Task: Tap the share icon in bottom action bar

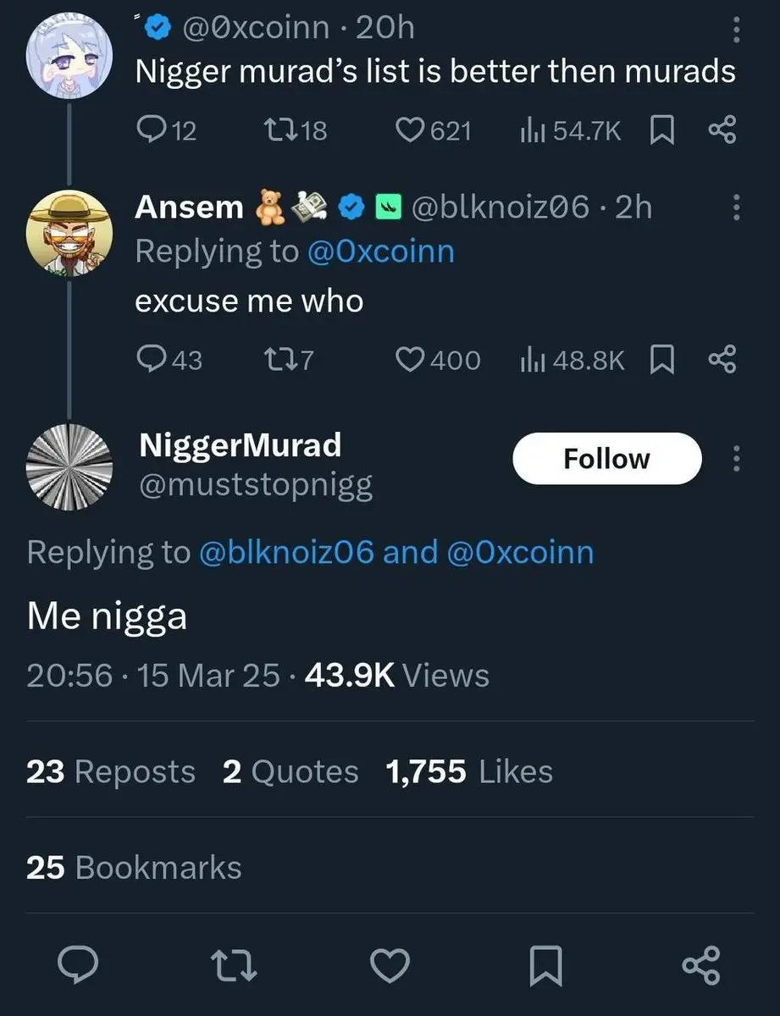Action: coord(701,965)
